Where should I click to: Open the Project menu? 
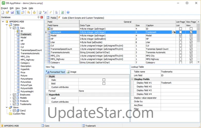pos(4,8)
